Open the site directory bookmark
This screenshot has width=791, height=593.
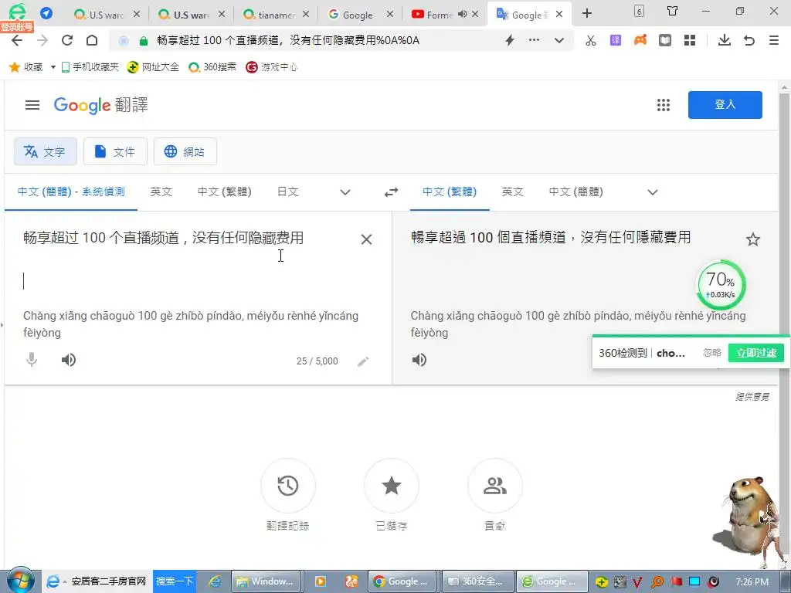(153, 67)
